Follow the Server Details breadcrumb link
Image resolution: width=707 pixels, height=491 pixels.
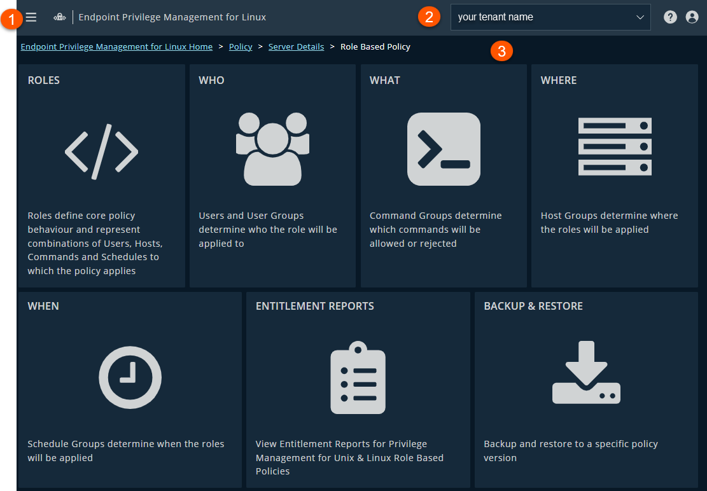(x=297, y=47)
